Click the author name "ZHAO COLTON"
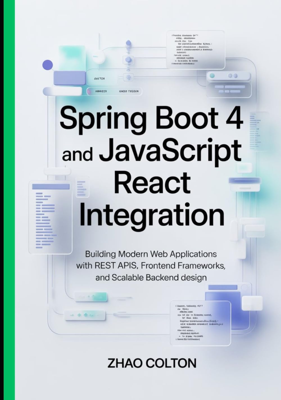Image resolution: width=281 pixels, height=400 pixels. pyautogui.click(x=152, y=363)
